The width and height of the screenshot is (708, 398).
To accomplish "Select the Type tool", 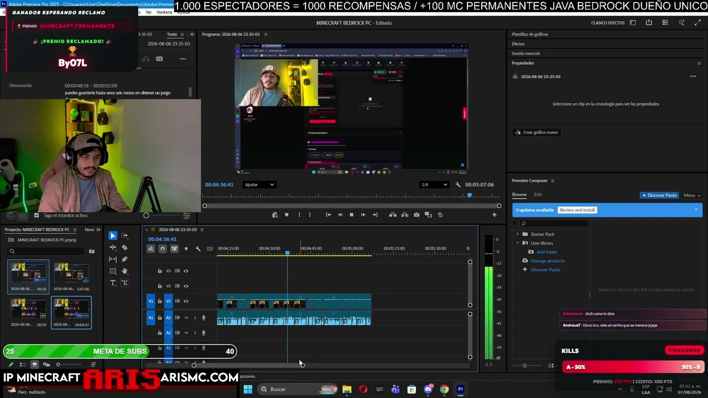I will tap(113, 282).
